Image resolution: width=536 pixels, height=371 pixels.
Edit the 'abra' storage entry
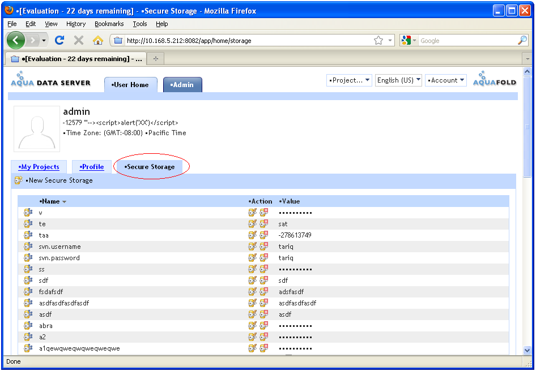coord(252,325)
